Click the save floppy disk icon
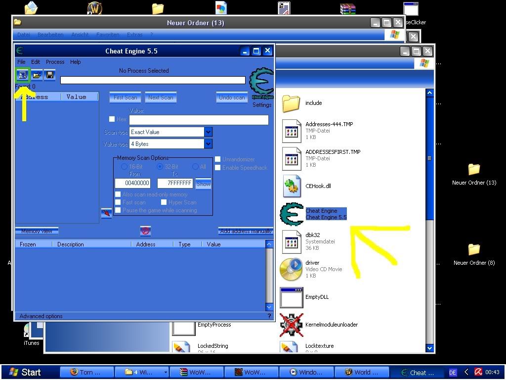Viewport: 506px width, 380px height. (x=50, y=75)
